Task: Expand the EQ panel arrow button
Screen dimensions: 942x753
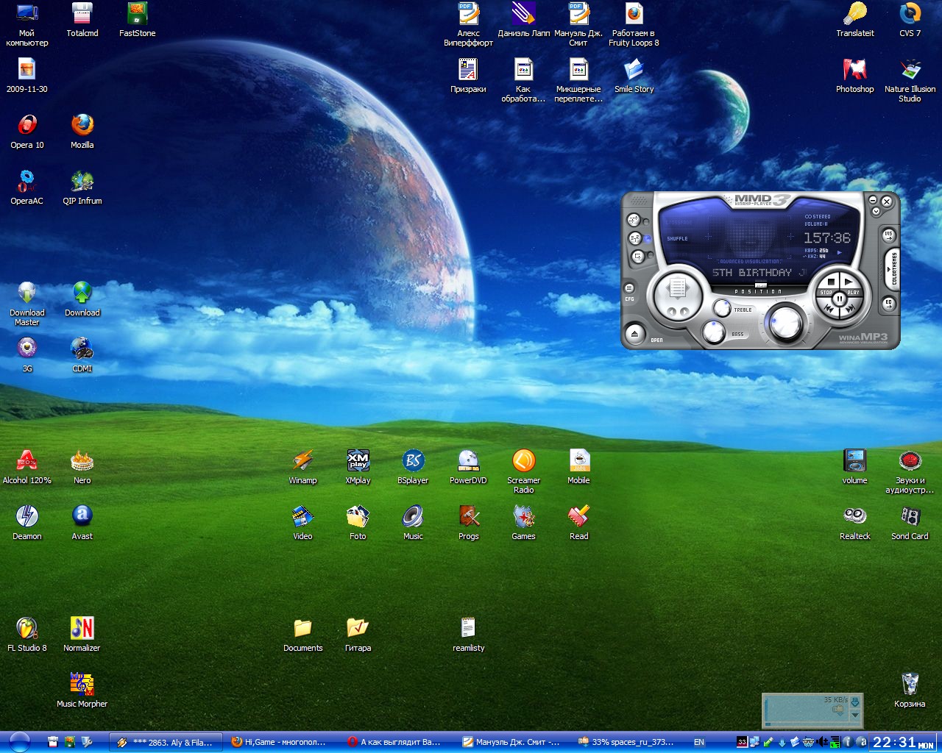Action: [x=888, y=303]
